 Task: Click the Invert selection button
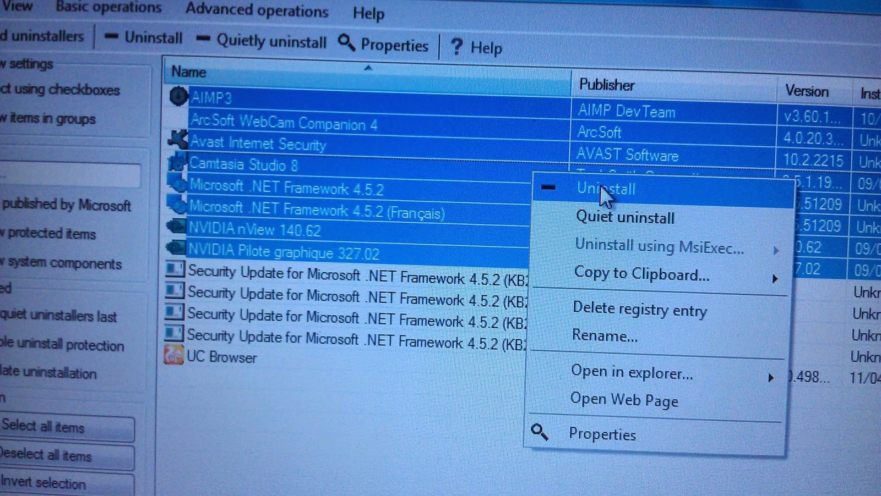pos(66,484)
